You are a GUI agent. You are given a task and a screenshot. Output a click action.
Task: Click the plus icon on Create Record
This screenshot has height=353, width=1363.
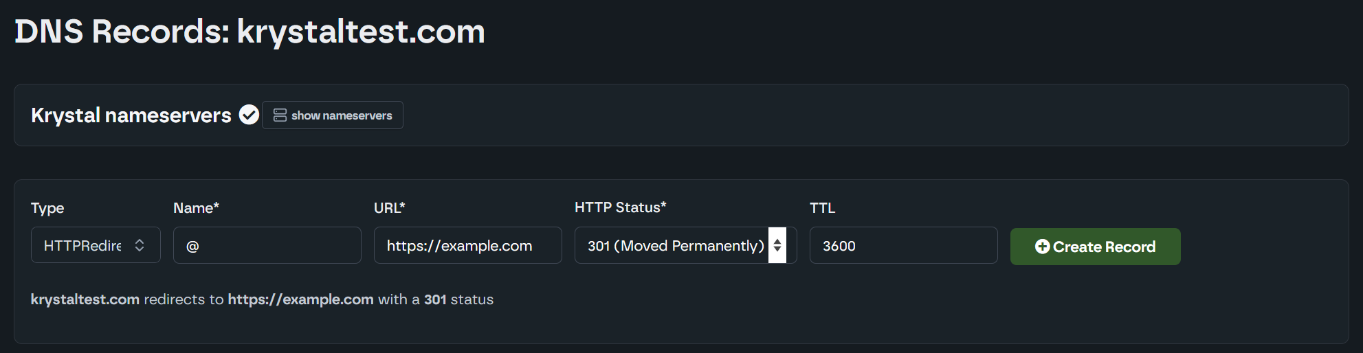pyautogui.click(x=1042, y=247)
